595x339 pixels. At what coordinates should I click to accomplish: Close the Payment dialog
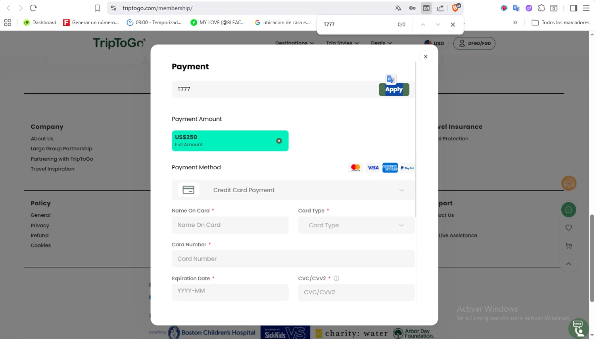pyautogui.click(x=426, y=57)
